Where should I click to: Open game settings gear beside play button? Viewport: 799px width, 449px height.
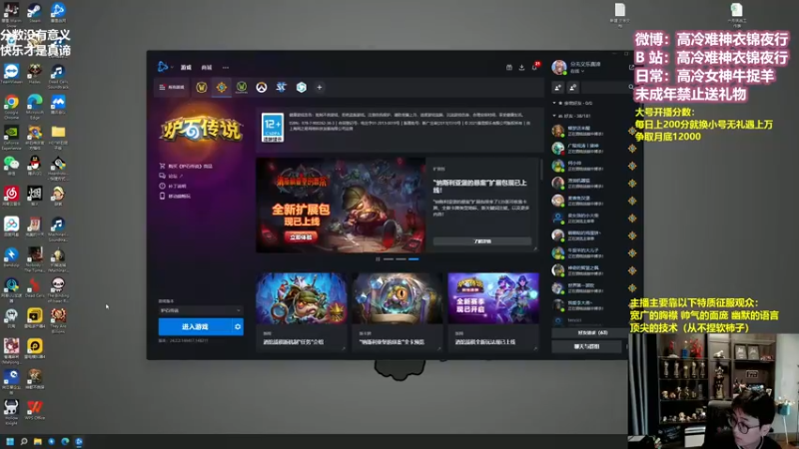pyautogui.click(x=238, y=327)
